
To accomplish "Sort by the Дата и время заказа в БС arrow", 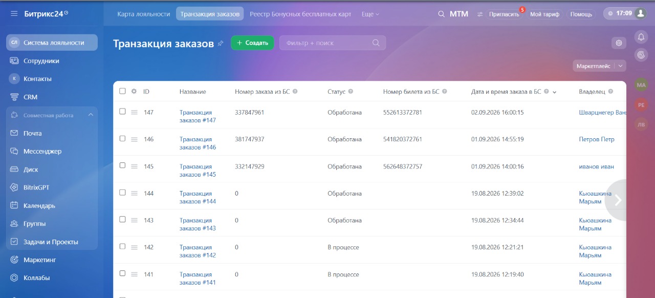I will [x=555, y=92].
